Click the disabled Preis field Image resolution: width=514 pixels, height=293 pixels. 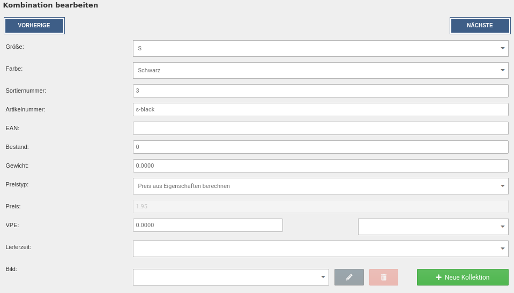pos(320,206)
